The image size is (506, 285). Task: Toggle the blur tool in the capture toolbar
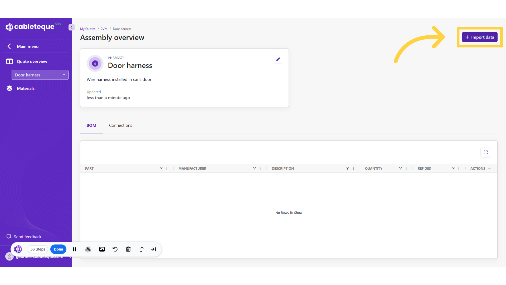[88, 249]
